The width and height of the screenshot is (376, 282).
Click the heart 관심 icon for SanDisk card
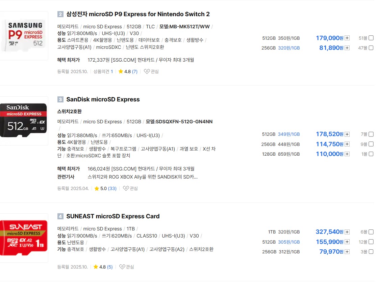(126, 188)
